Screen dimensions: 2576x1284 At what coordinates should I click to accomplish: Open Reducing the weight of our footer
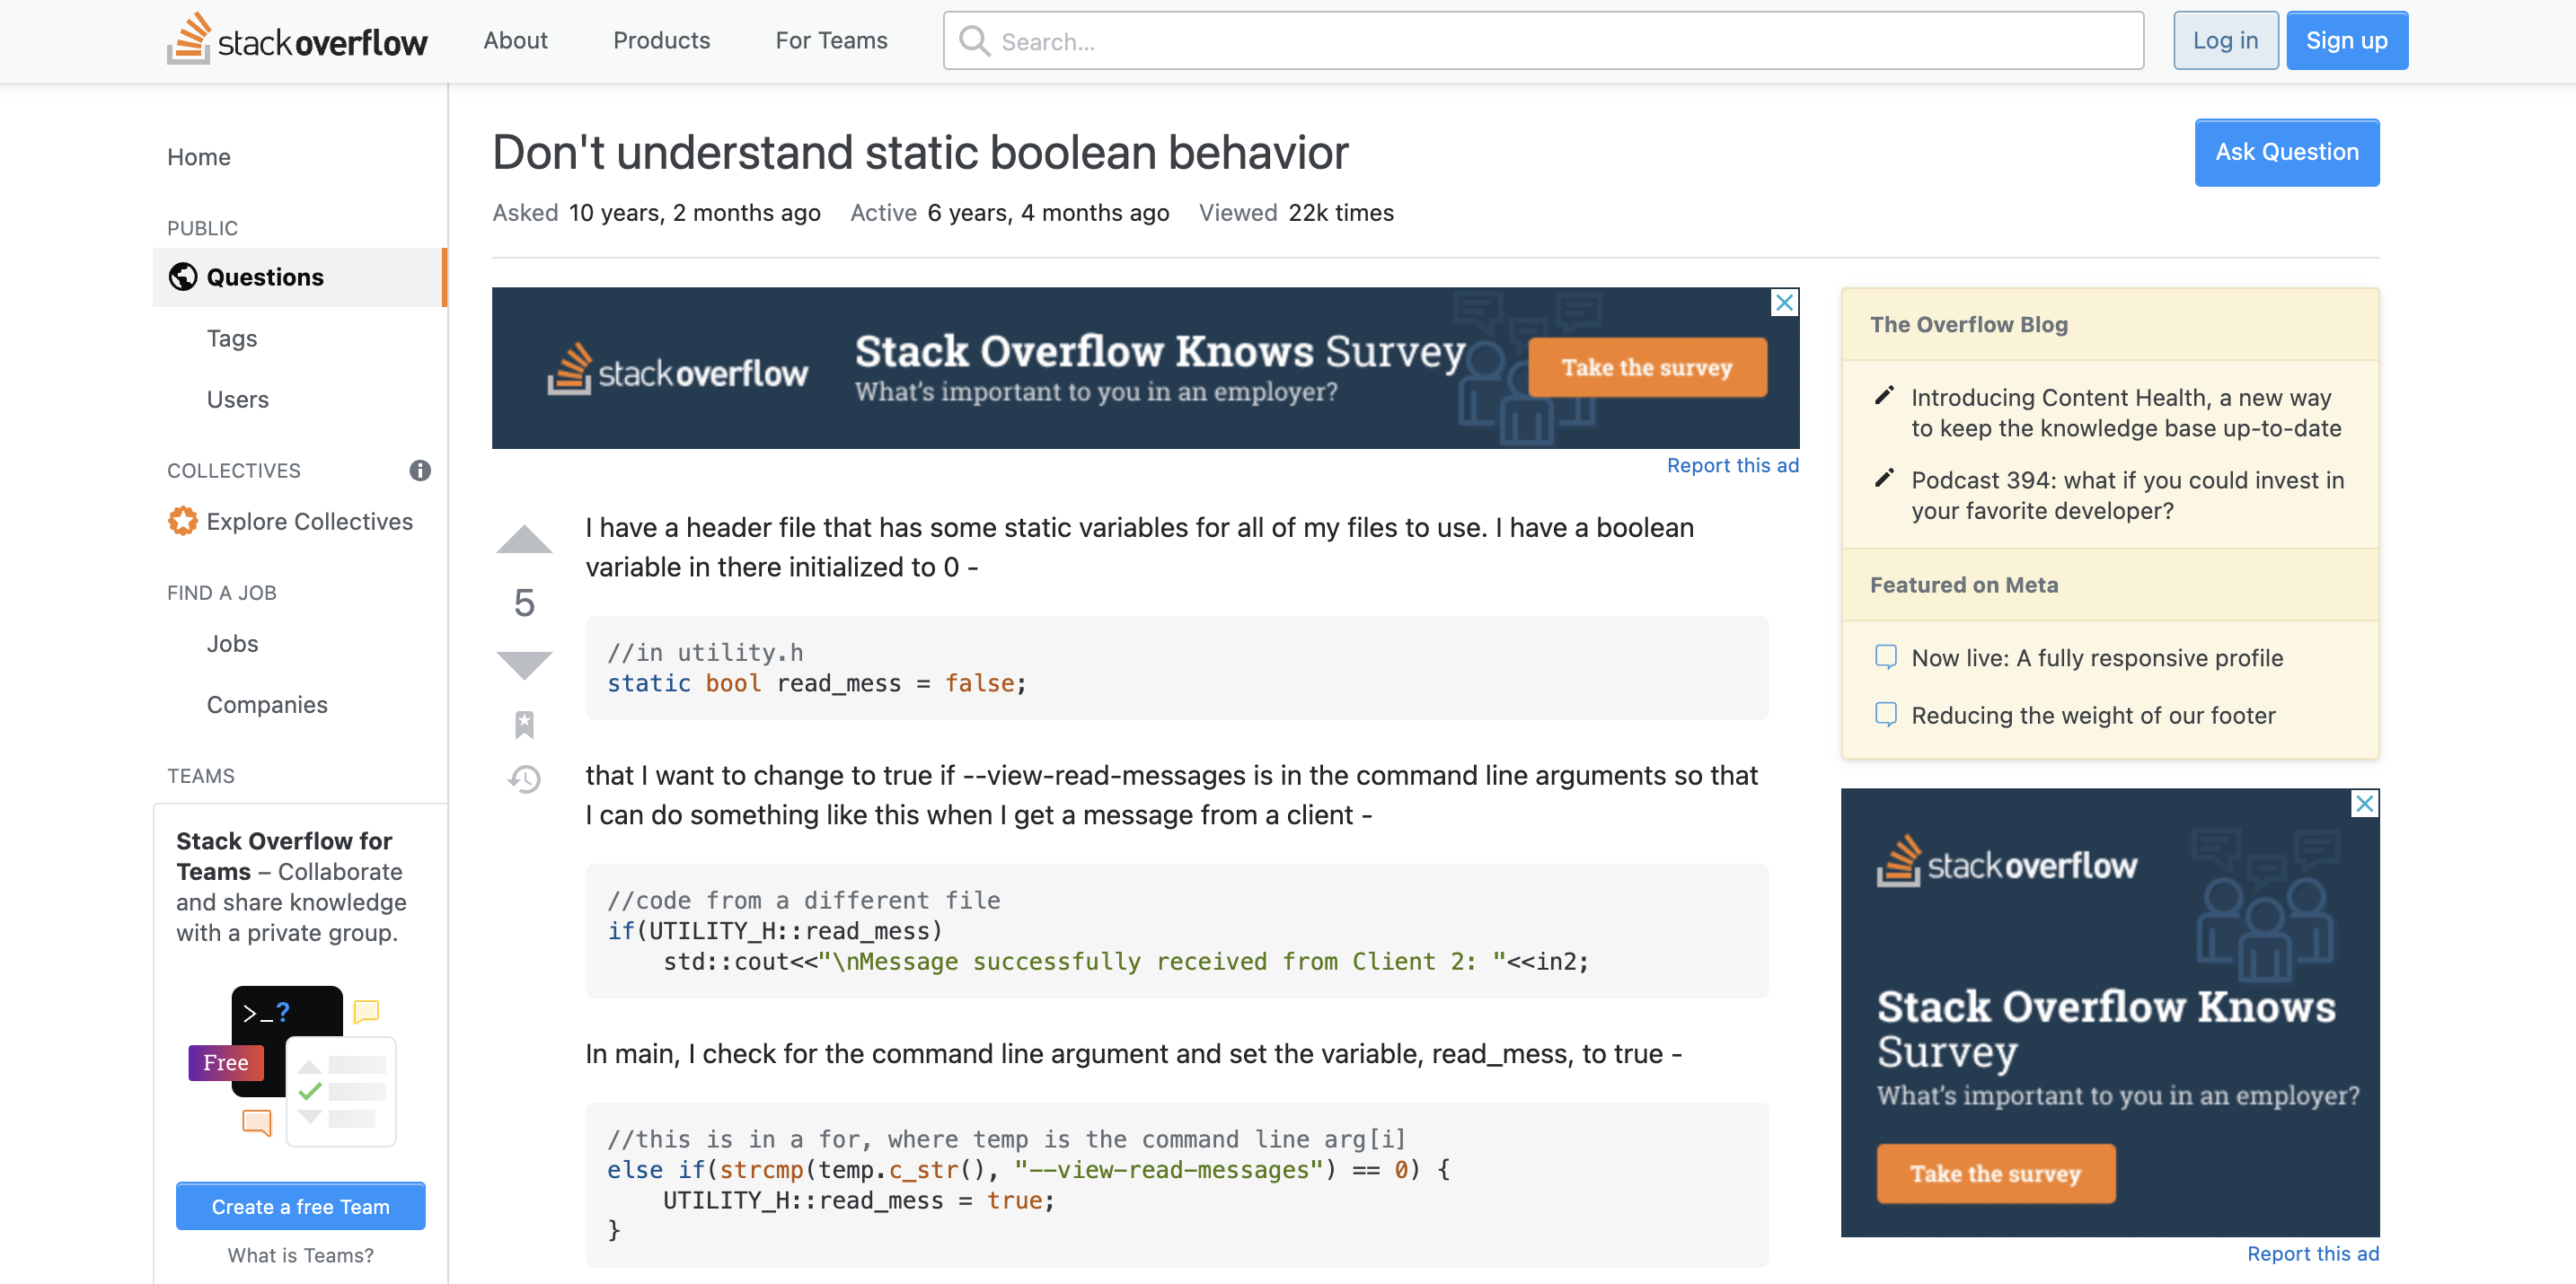pos(2093,715)
